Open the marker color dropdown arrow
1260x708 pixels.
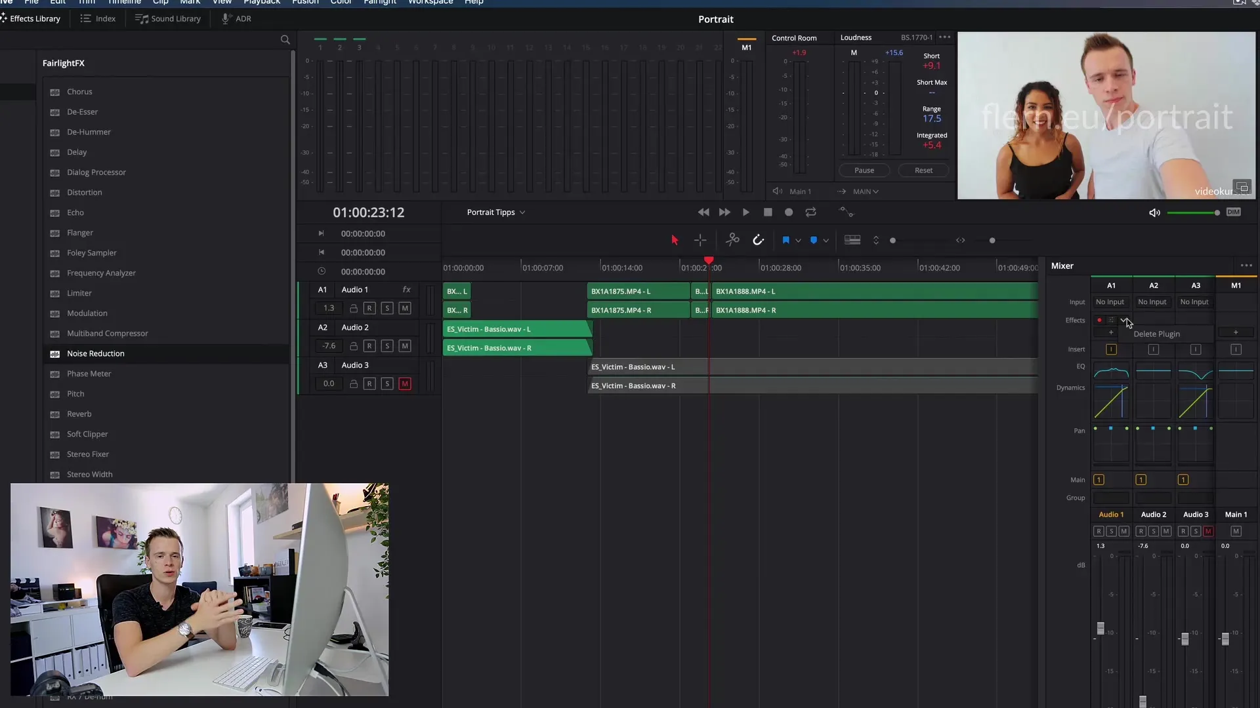pos(826,241)
